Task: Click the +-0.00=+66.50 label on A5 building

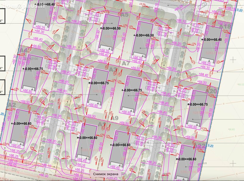Action: tap(110, 28)
